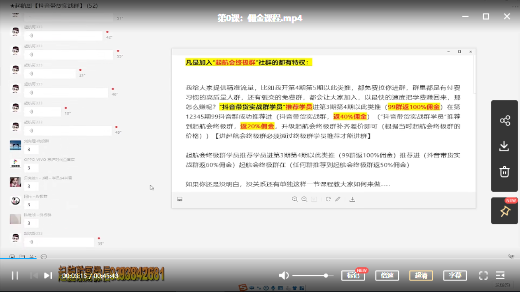Click the 中 Chinese input mode indicator
The image size is (520, 292).
[x=252, y=288]
